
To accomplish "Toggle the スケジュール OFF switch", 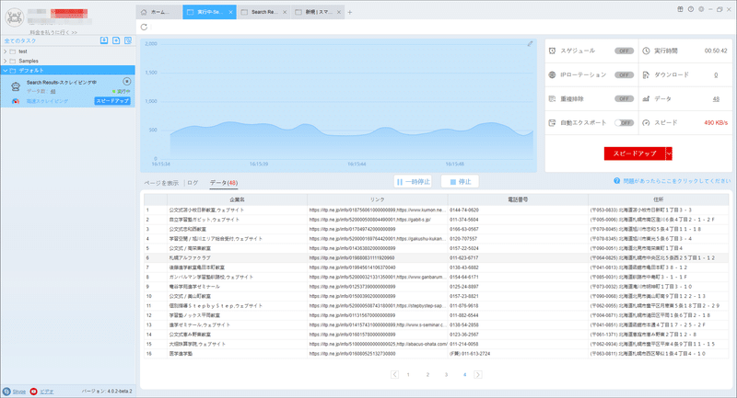I will coord(624,51).
